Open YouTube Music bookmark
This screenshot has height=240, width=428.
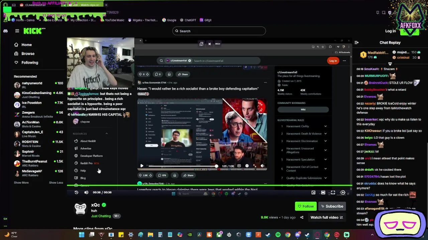[x=112, y=20]
